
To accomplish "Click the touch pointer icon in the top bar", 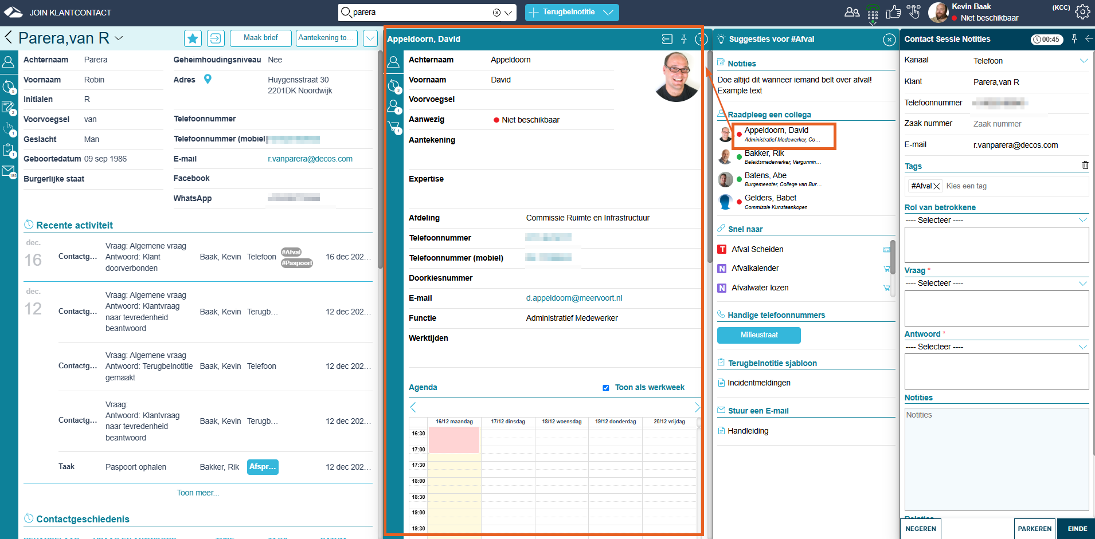I will [x=914, y=12].
